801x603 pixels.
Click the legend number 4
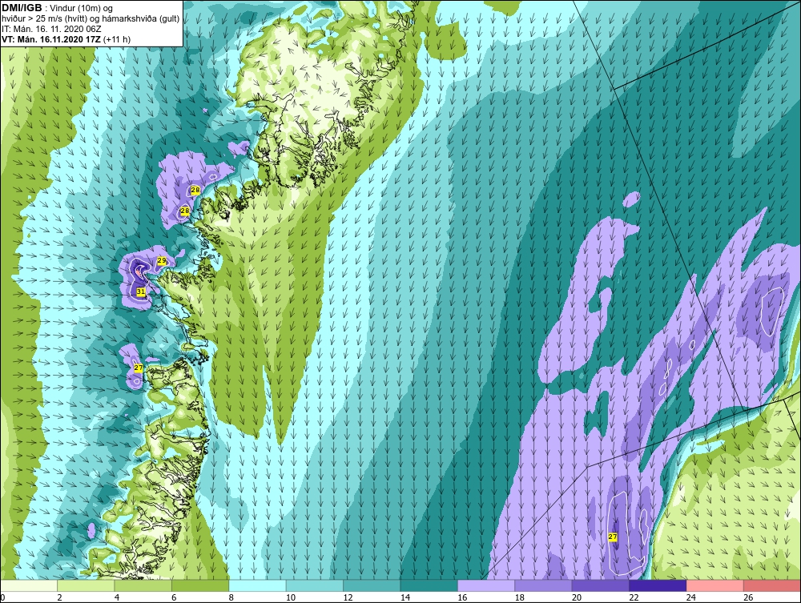tap(117, 597)
